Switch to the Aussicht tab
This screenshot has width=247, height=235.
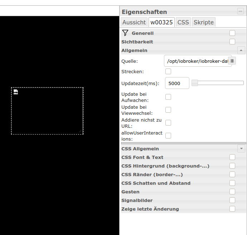click(x=134, y=22)
